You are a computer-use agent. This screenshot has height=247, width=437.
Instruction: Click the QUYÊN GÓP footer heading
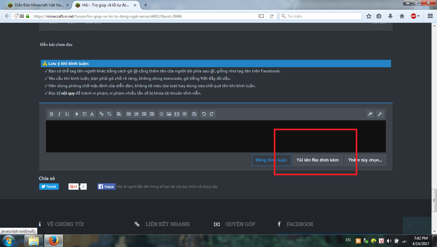tap(240, 224)
